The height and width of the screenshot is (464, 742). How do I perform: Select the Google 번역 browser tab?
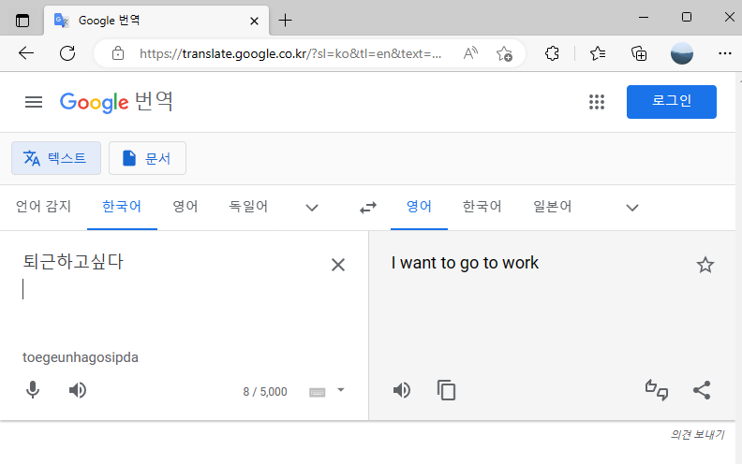tap(156, 21)
